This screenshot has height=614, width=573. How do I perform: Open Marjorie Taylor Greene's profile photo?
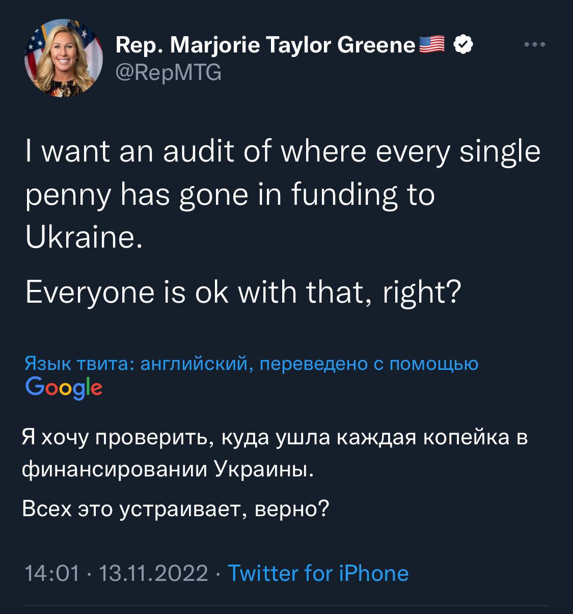(64, 59)
